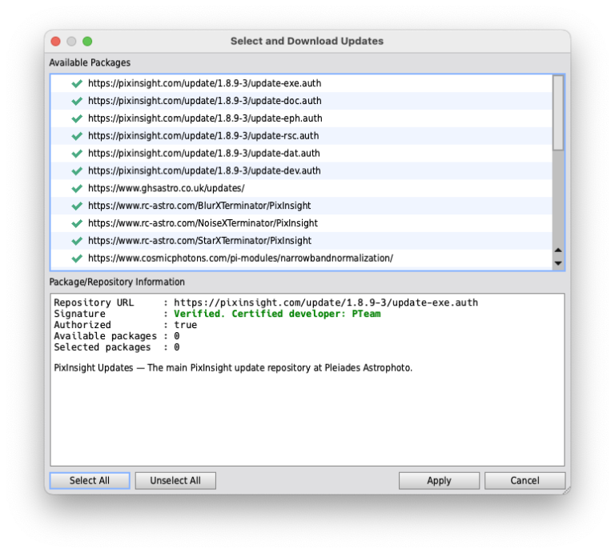Click check icon next to StarXTerminator repository
Image resolution: width=615 pixels, height=553 pixels.
point(77,241)
